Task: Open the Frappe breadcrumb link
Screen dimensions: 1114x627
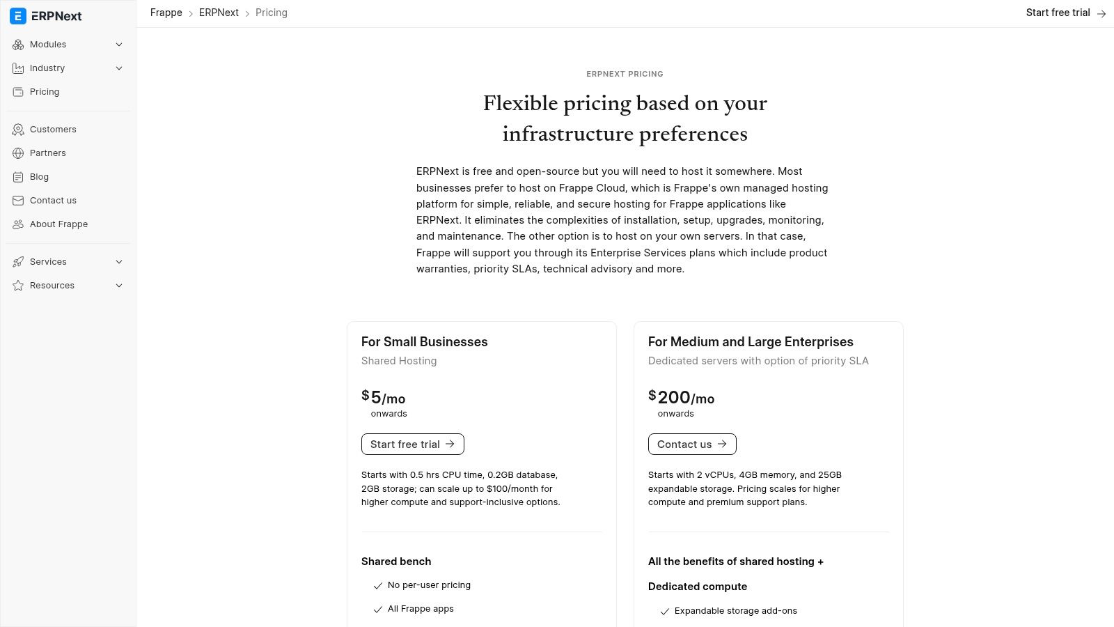Action: tap(166, 13)
